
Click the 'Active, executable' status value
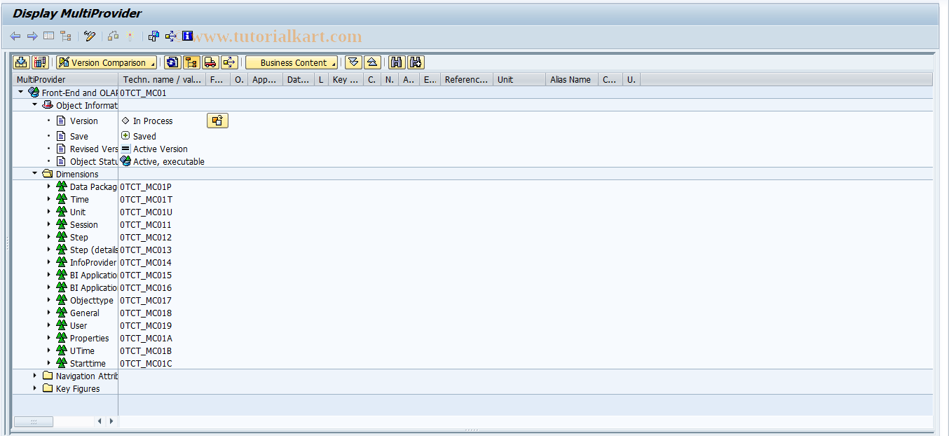tap(169, 161)
